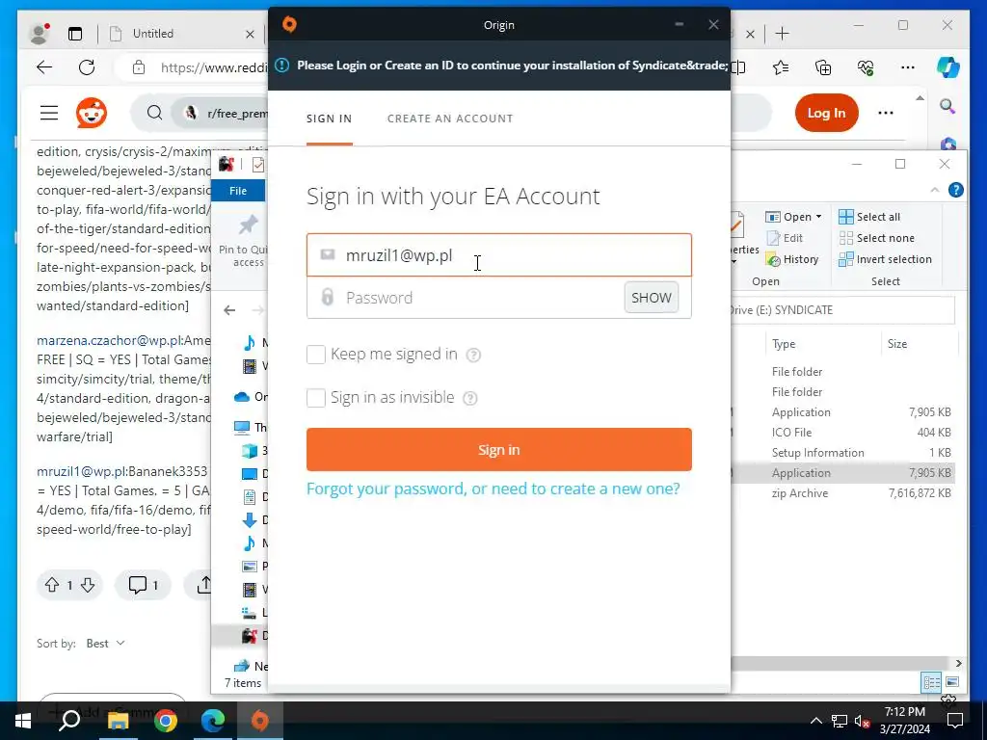Open Chrome from the taskbar
Viewport: 987px width, 740px height.
click(165, 720)
